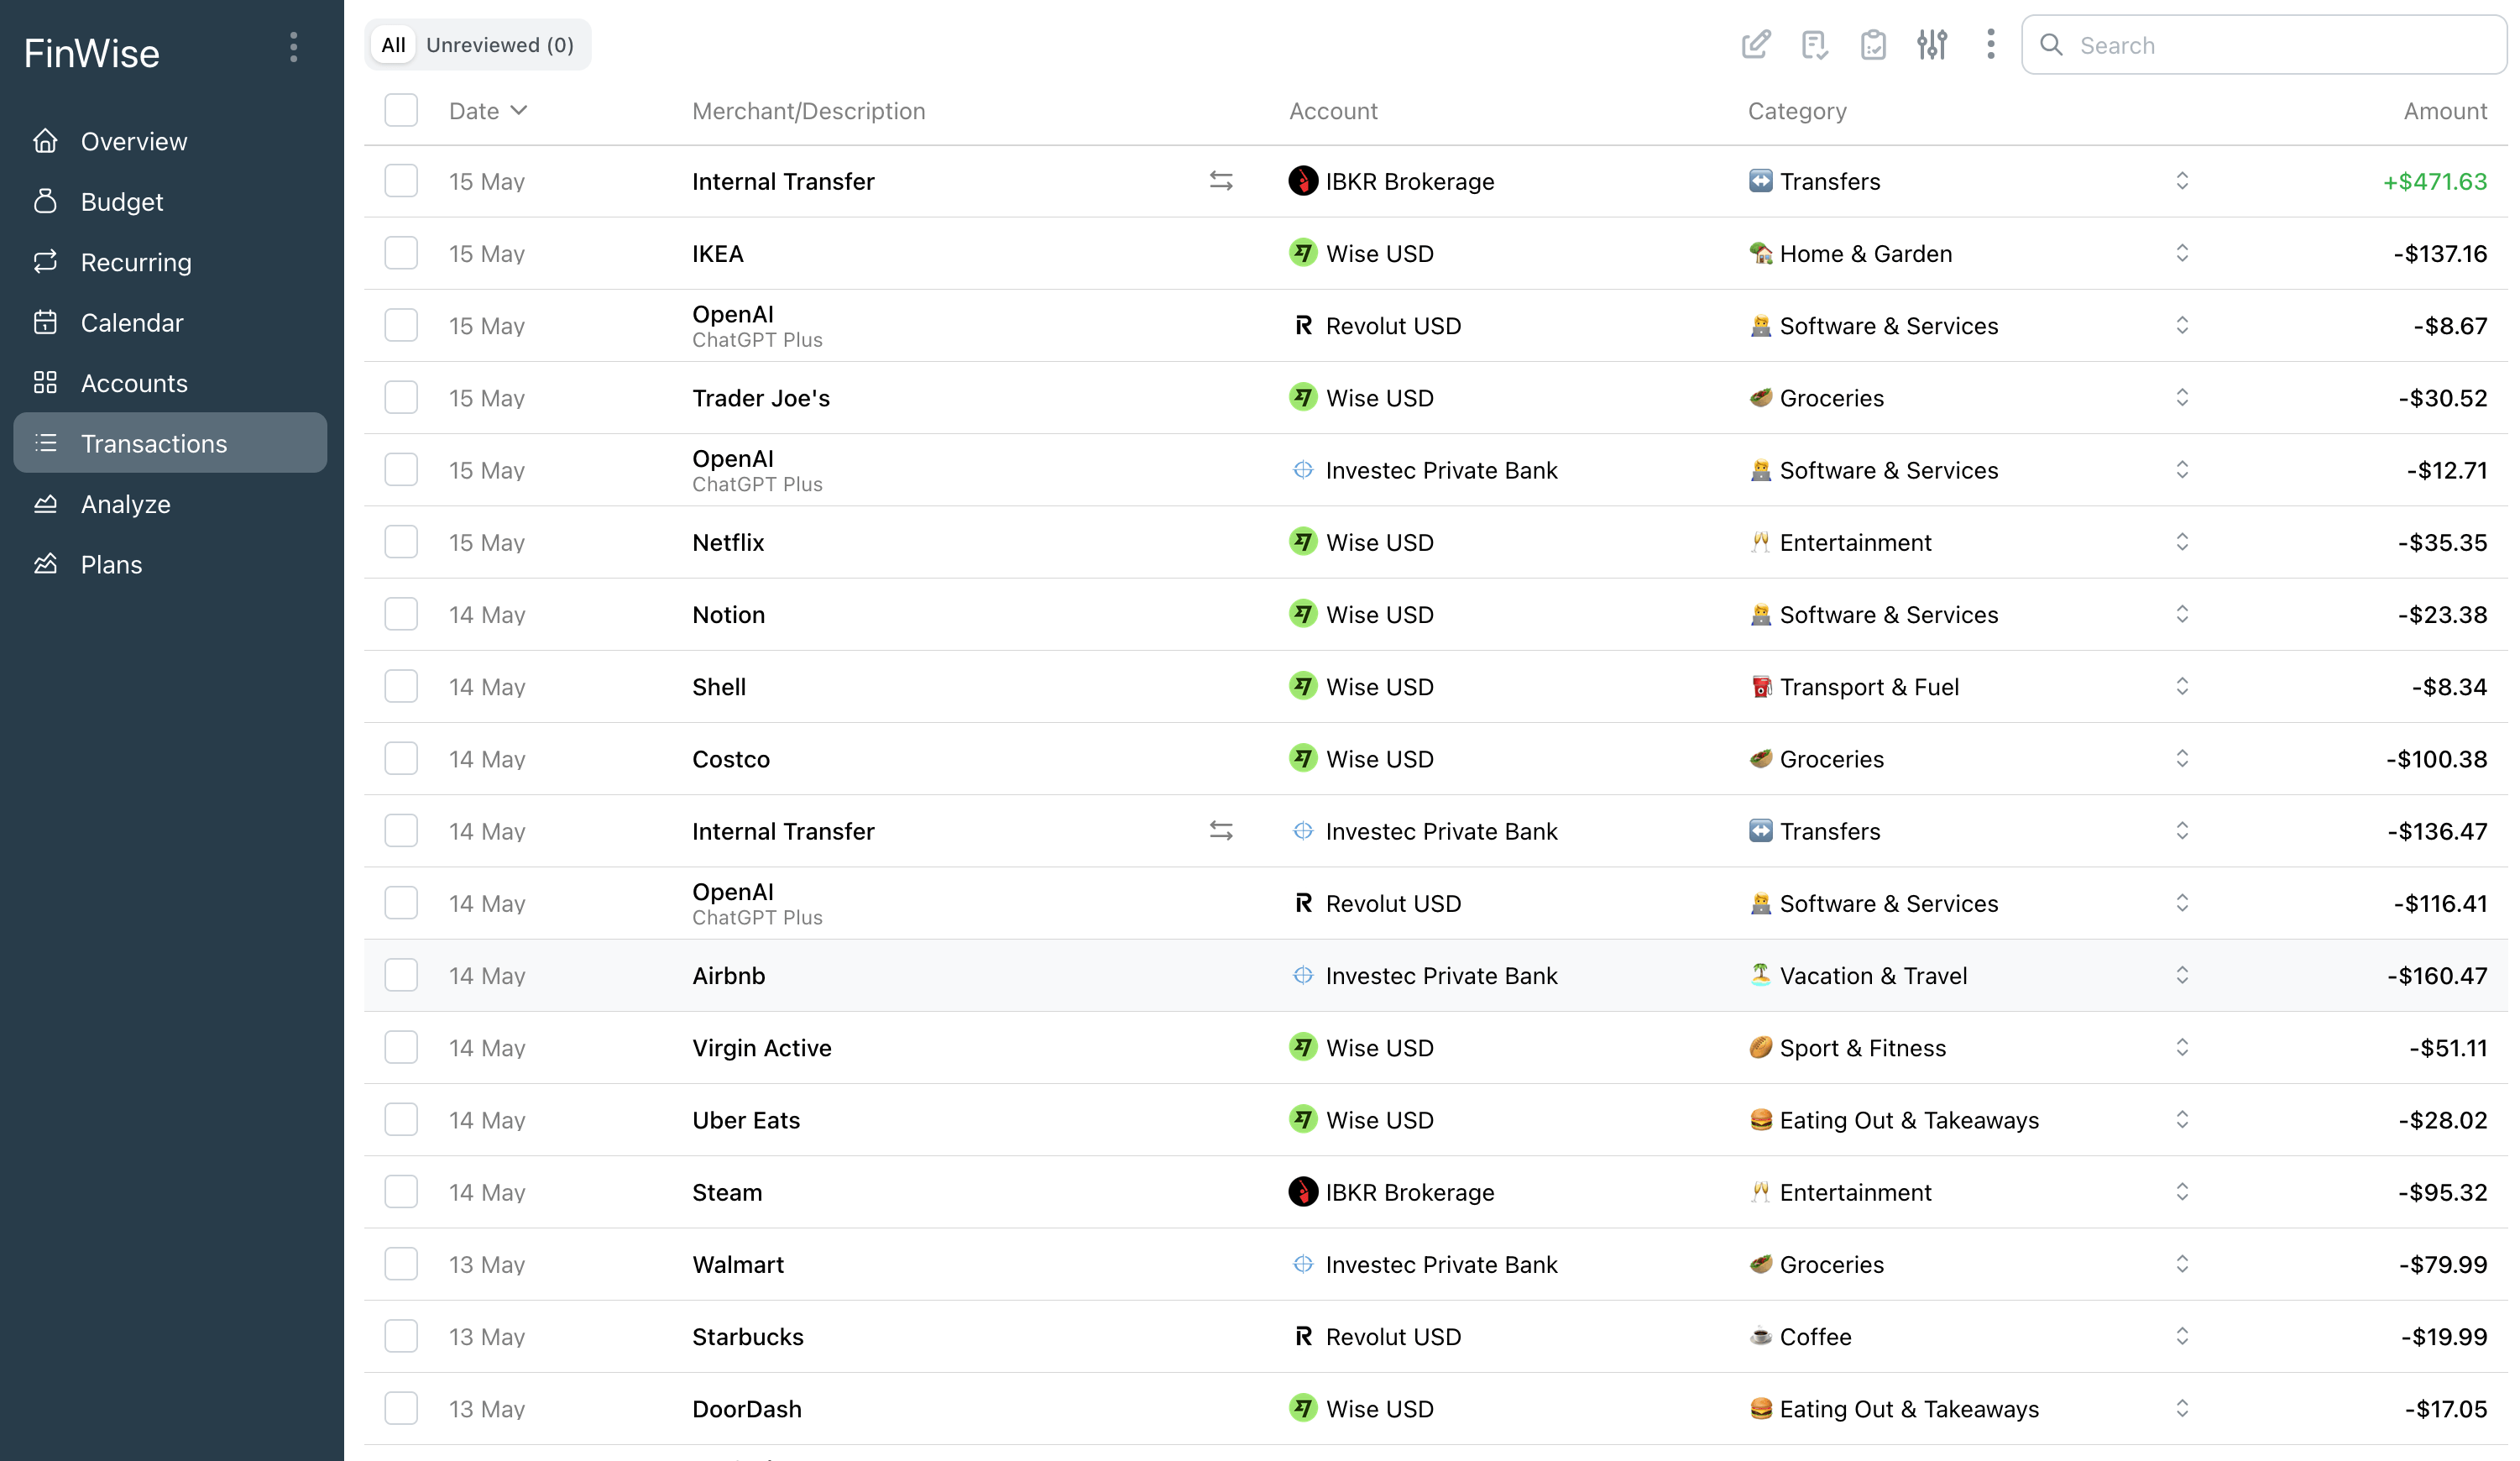This screenshot has width=2520, height=1461.
Task: Click the Plans icon in sidebar
Action: (x=45, y=564)
